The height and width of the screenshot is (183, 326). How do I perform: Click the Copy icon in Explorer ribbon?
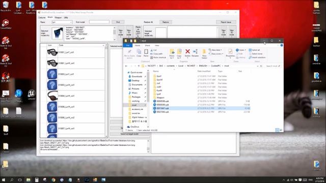(x=139, y=51)
